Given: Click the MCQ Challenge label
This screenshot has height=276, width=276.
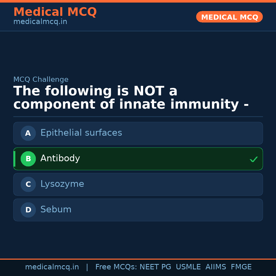Looking at the screenshot, I should coord(41,79).
